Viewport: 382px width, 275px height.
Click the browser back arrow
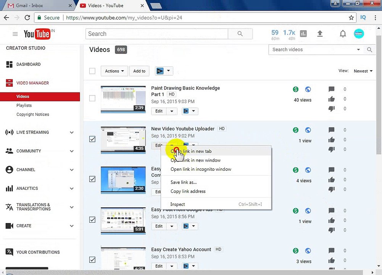tap(6, 18)
